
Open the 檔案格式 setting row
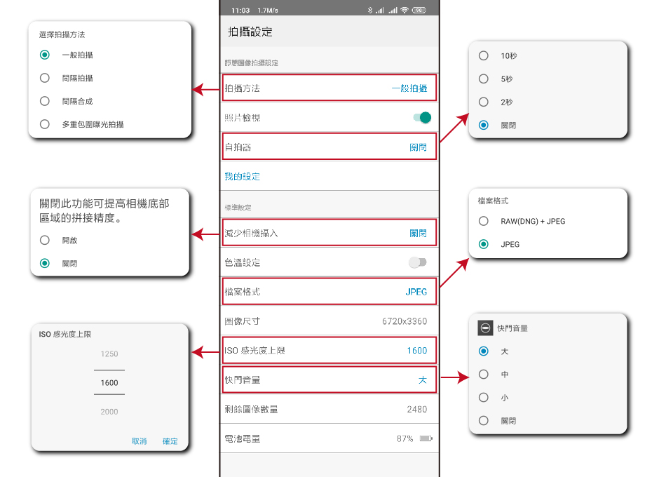(329, 292)
